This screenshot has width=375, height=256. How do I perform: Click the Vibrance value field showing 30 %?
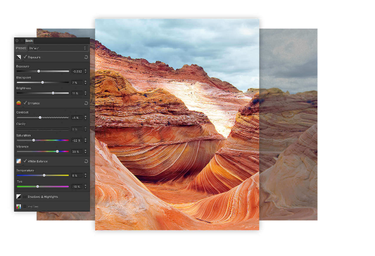tap(77, 151)
